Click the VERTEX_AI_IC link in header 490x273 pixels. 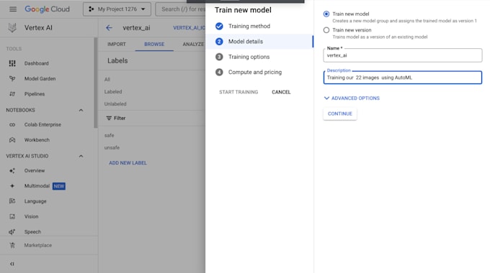pos(189,28)
